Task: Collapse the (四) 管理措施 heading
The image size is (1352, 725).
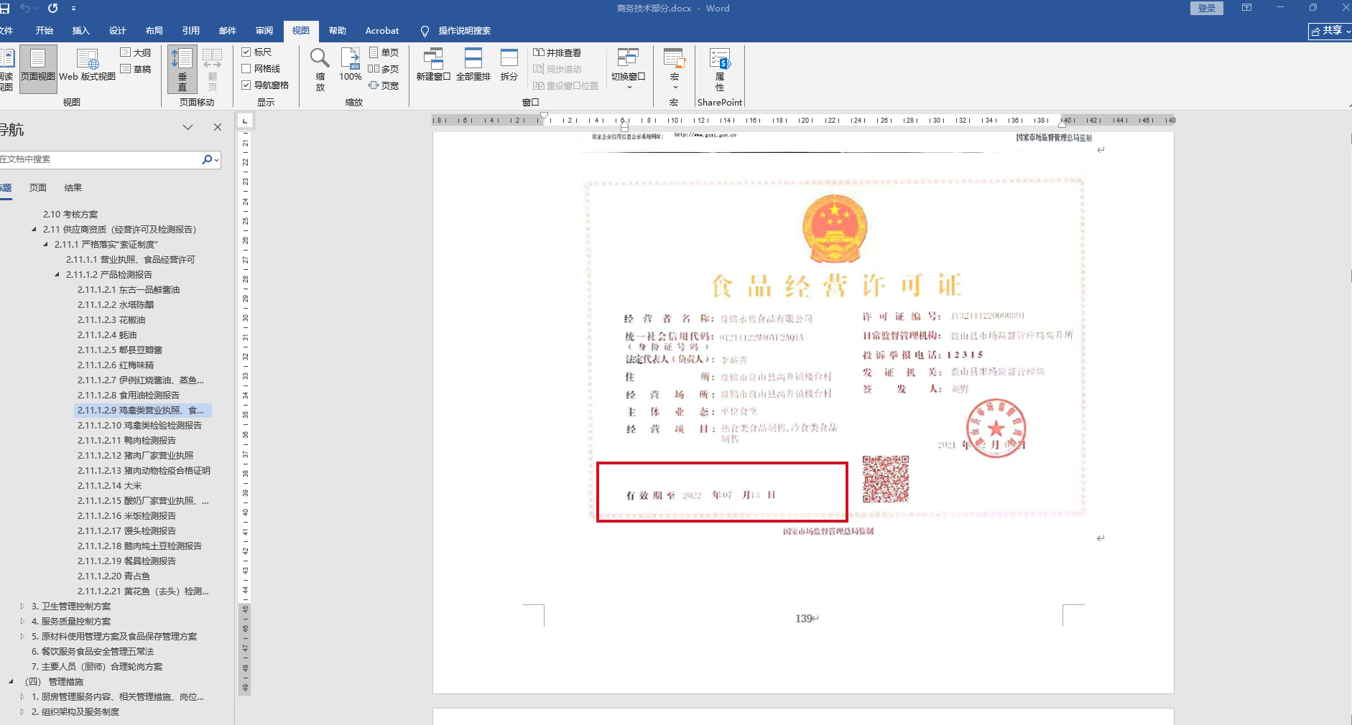Action: pyautogui.click(x=11, y=682)
